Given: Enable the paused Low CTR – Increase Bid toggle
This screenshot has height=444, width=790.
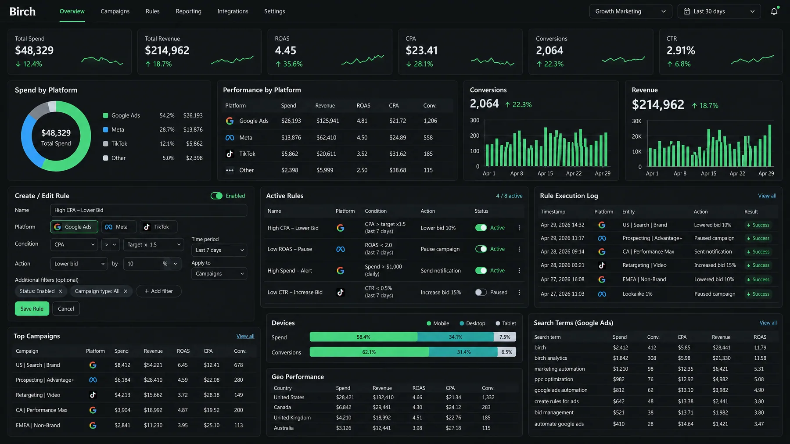Looking at the screenshot, I should (x=481, y=292).
